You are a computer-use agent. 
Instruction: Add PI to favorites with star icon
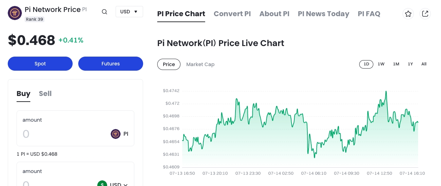pyautogui.click(x=408, y=14)
